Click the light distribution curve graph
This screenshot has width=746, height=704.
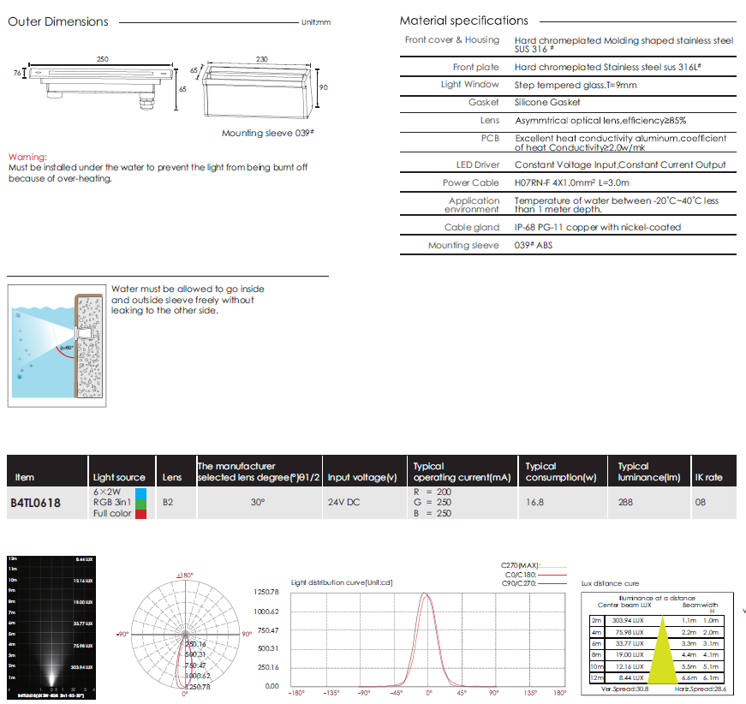[427, 639]
